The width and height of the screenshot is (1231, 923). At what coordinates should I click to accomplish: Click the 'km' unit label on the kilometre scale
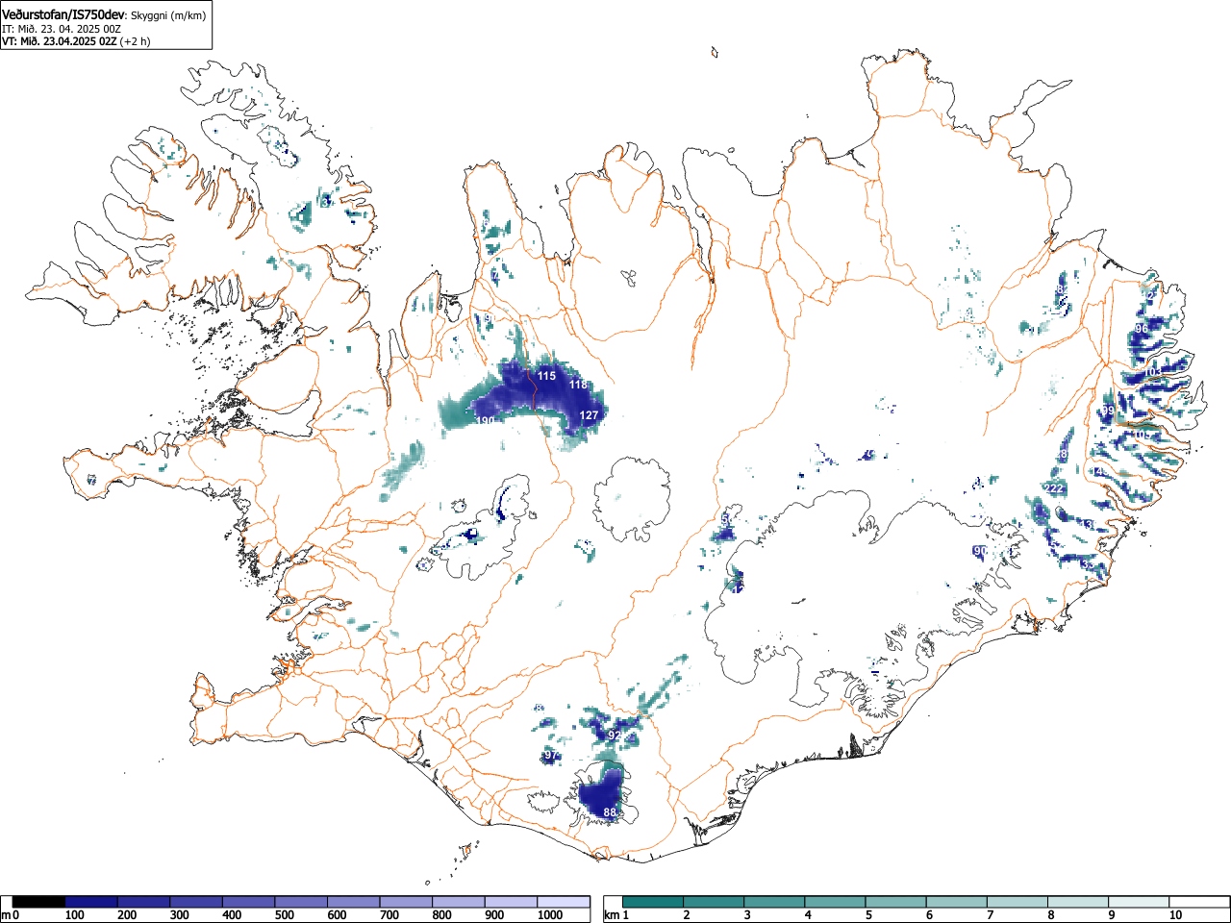[x=612, y=915]
